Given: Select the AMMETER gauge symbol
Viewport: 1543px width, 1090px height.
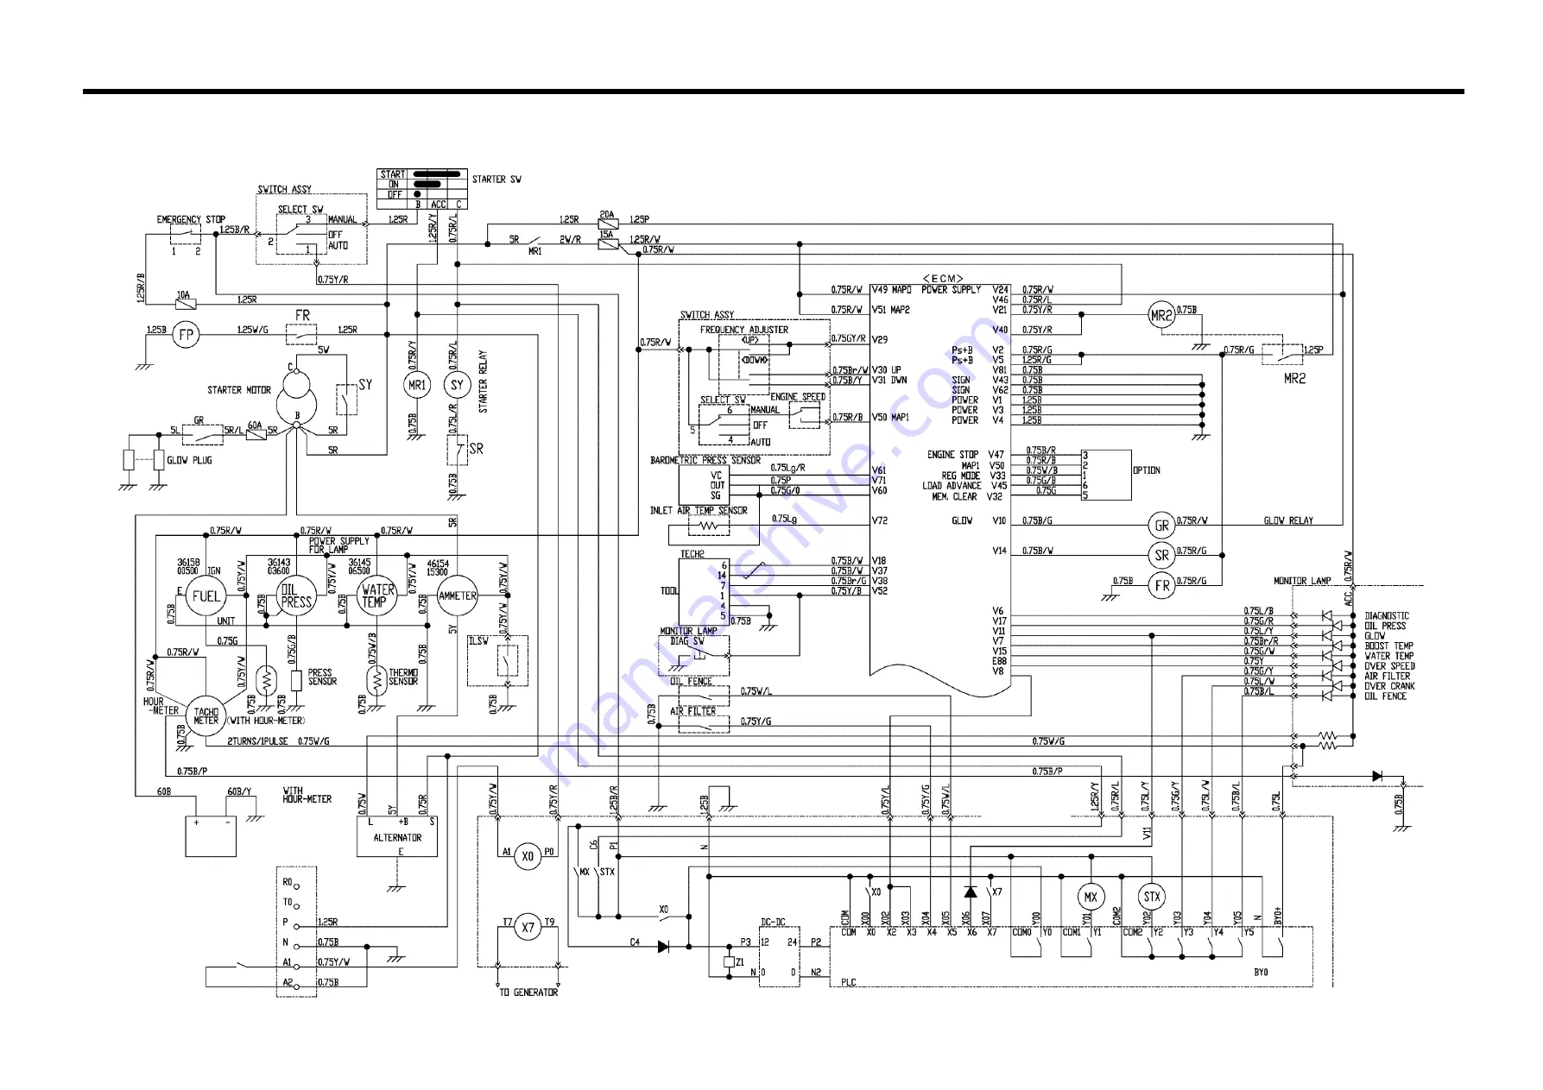Looking at the screenshot, I should point(458,595).
